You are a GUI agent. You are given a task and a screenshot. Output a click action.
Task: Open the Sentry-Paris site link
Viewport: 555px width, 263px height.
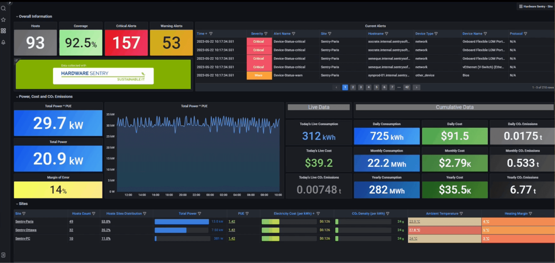click(25, 222)
